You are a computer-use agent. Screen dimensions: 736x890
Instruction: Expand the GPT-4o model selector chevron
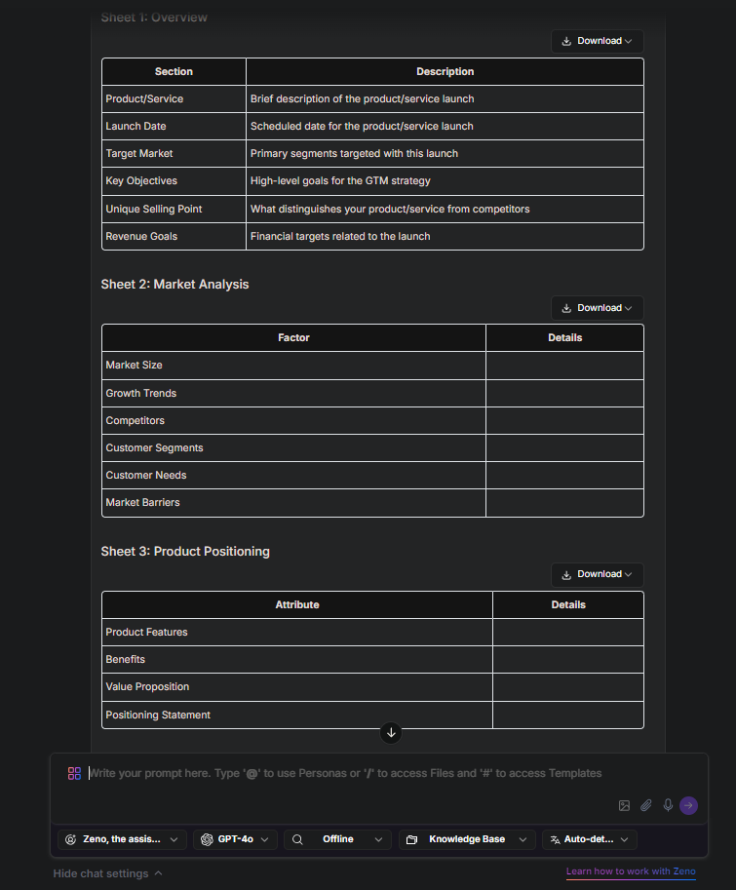tap(264, 839)
